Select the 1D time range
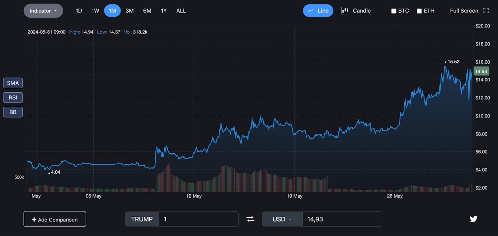Image resolution: width=498 pixels, height=236 pixels. (79, 11)
